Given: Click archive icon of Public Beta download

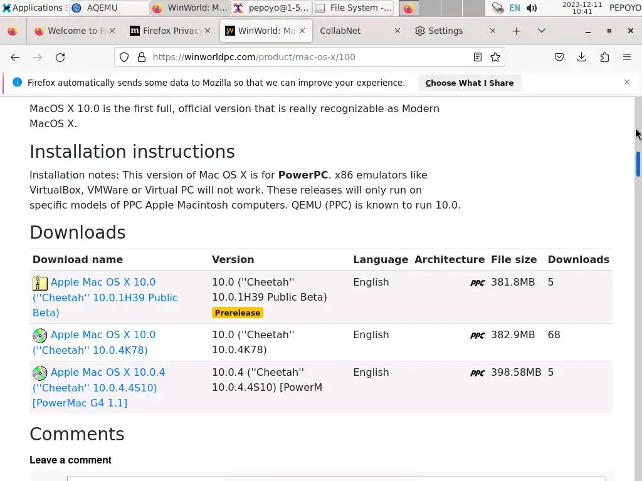Looking at the screenshot, I should pyautogui.click(x=39, y=282).
